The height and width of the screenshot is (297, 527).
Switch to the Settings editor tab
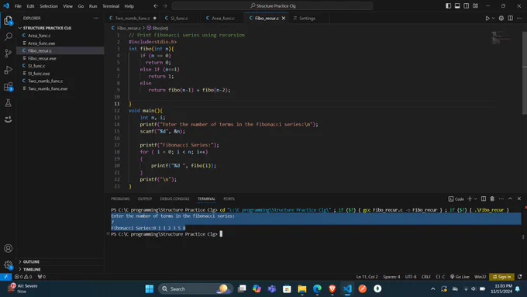coord(307,18)
